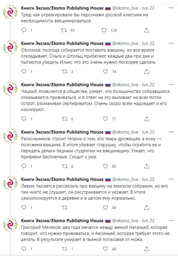Retweet the Чацкий tweet
178x256 pixels.
coord(65,119)
